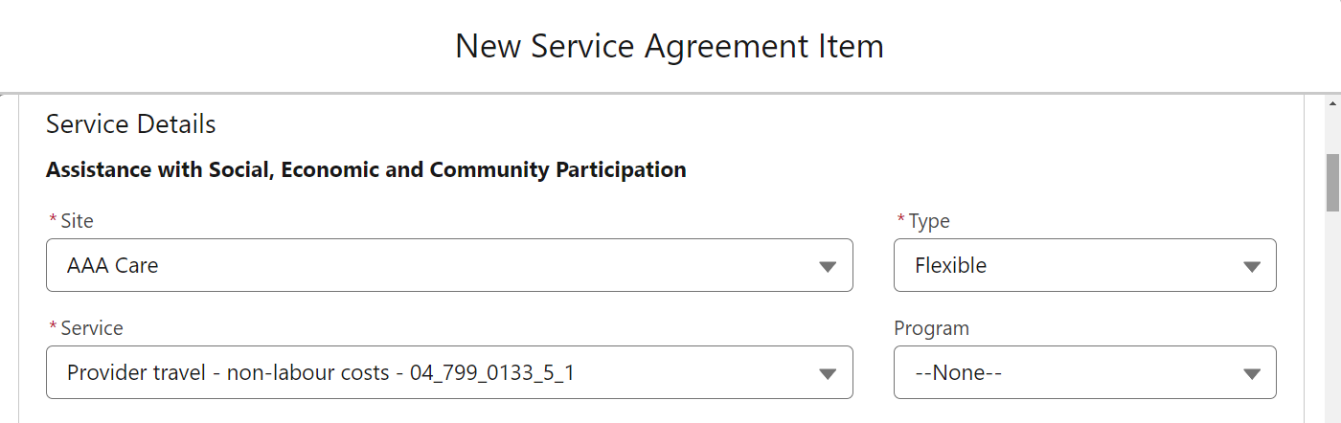The image size is (1341, 423).
Task: Click the down arrow in the Service field
Action: point(829,374)
